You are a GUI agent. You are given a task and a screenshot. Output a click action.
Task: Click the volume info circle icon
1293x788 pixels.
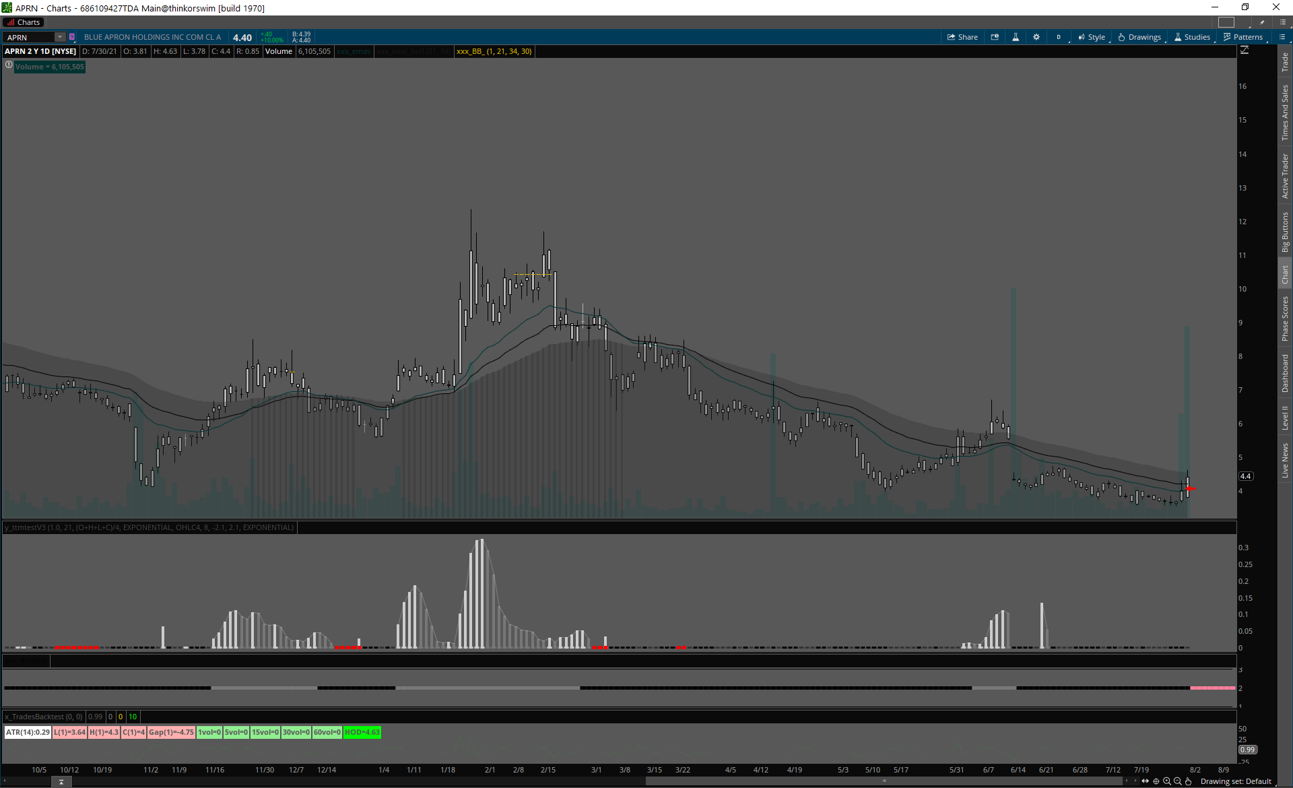[x=9, y=65]
